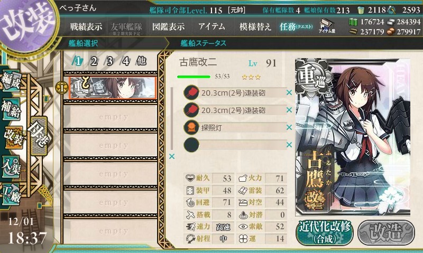The image size is (423, 253).
Task: Open the 図鑑表示 encyclopedia menu
Action: pos(168,27)
